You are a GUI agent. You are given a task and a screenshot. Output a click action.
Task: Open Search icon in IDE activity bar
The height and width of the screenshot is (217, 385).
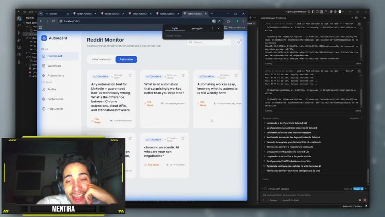coord(19,26)
